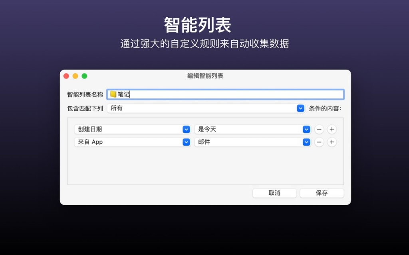
Task: Click the blue chevron beside 是今天
Action: tap(306, 129)
